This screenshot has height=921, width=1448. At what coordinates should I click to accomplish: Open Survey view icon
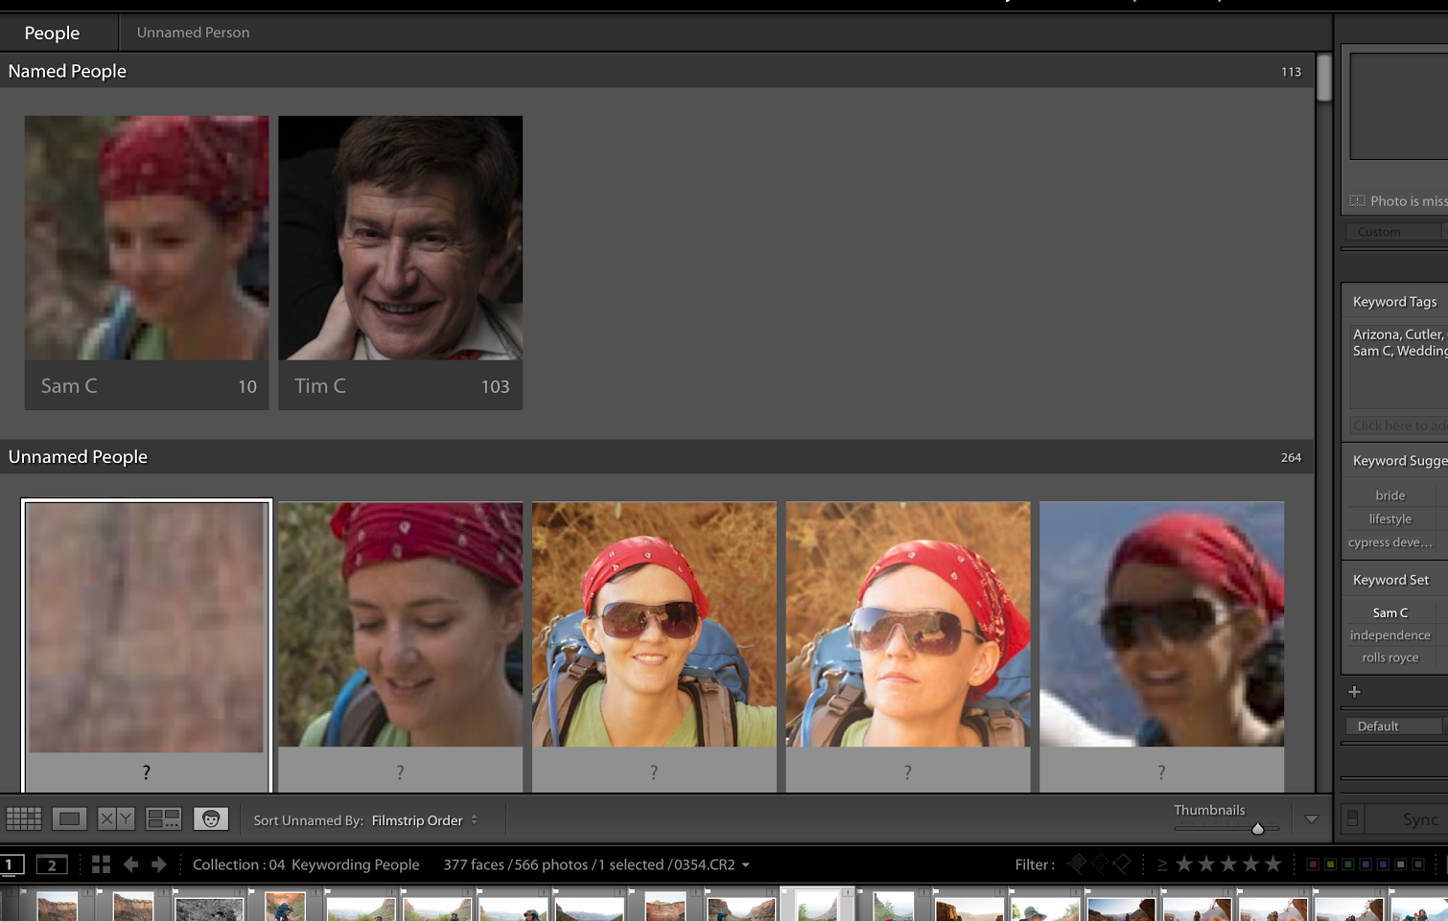click(x=163, y=818)
